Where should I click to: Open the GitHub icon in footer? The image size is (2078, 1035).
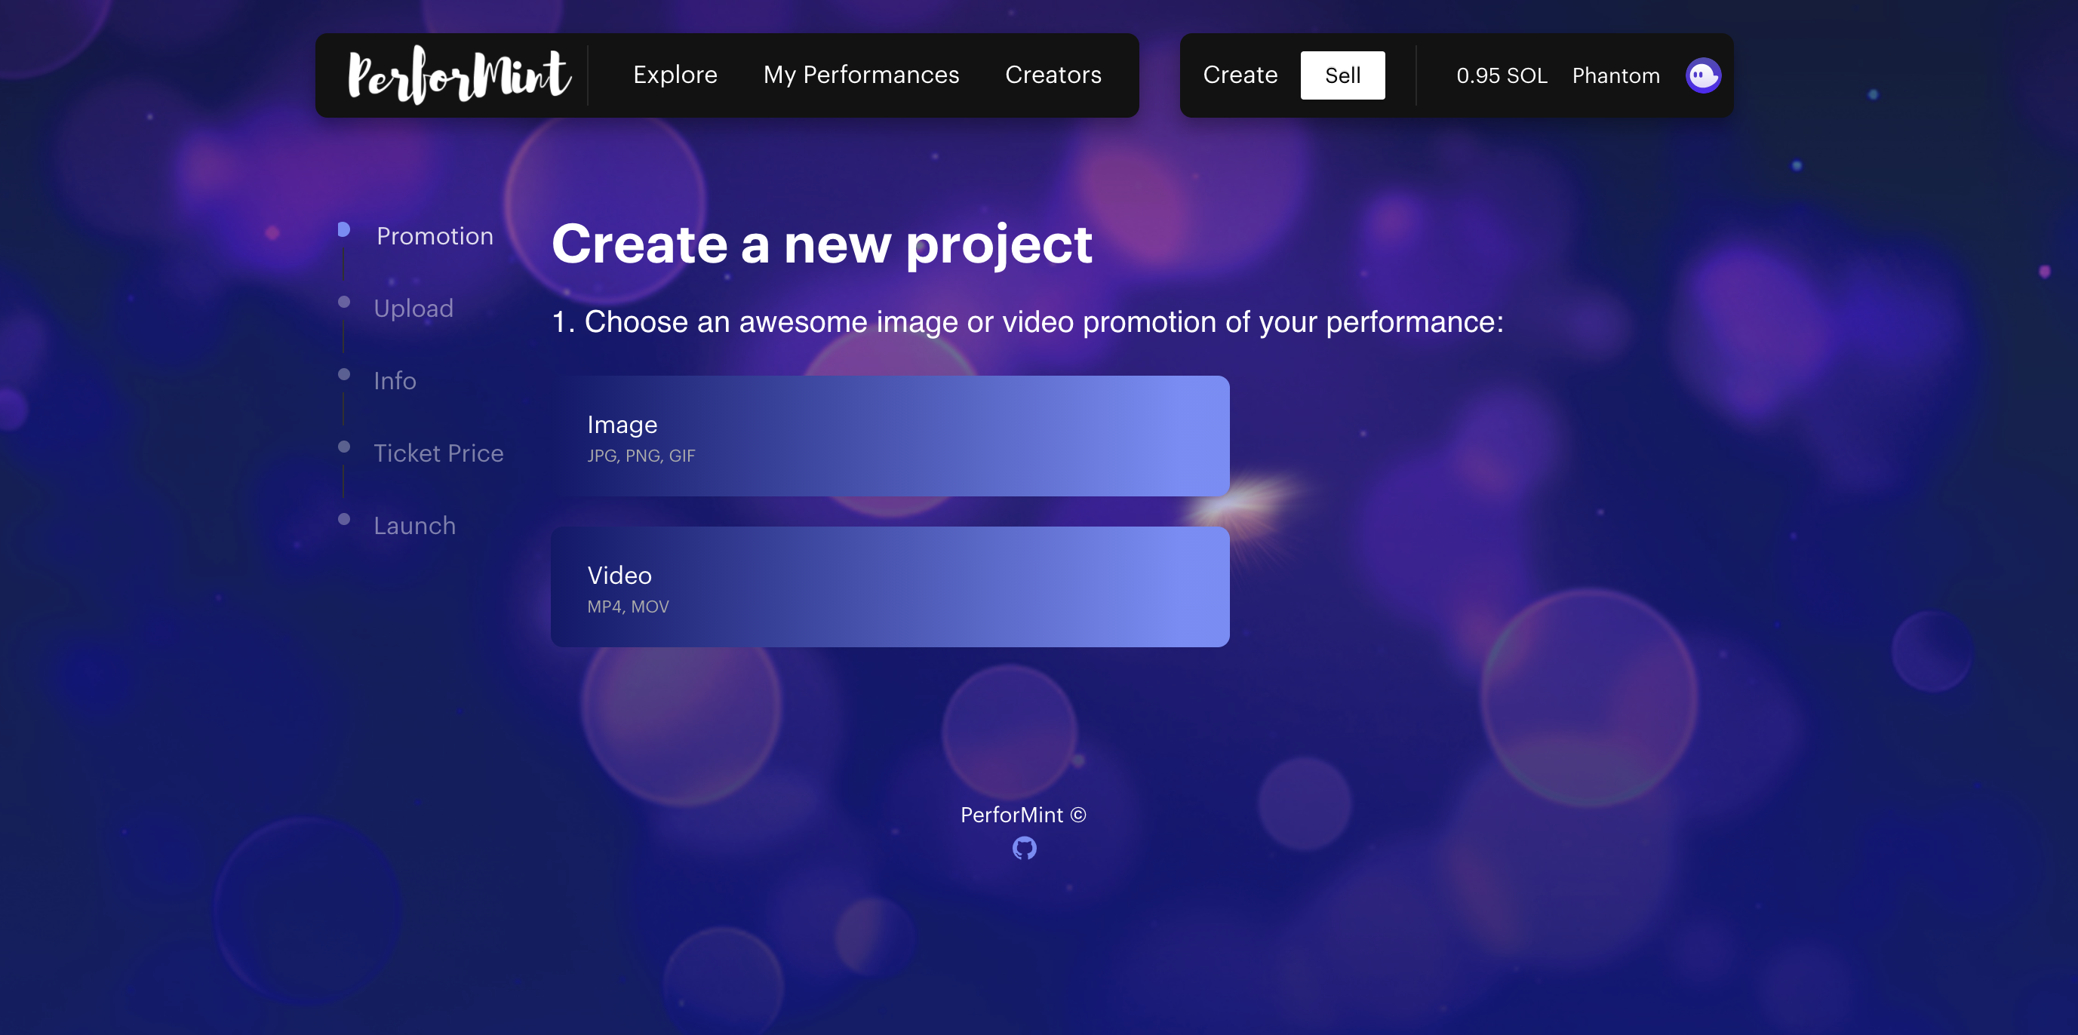pos(1024,848)
